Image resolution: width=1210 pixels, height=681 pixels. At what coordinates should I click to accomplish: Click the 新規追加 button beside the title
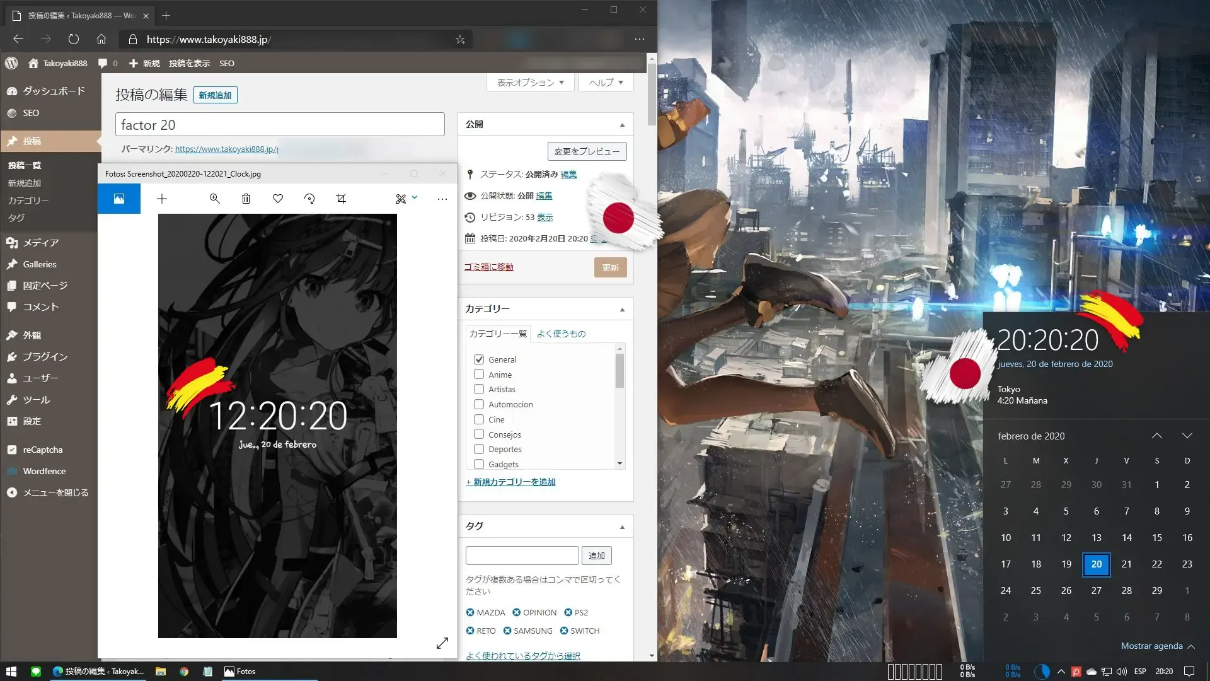coord(215,95)
